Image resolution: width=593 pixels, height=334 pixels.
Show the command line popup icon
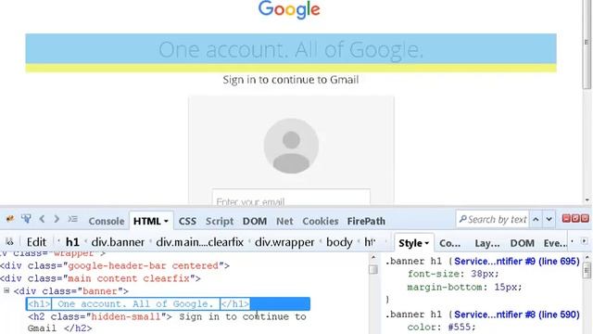click(72, 219)
